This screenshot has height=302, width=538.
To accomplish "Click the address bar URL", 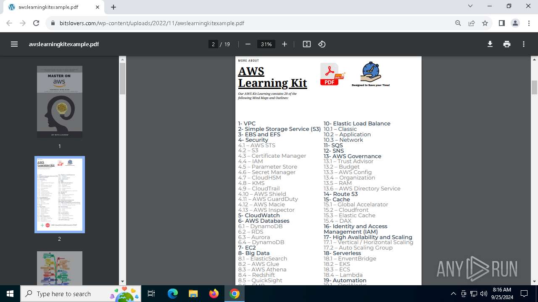I will (x=152, y=23).
